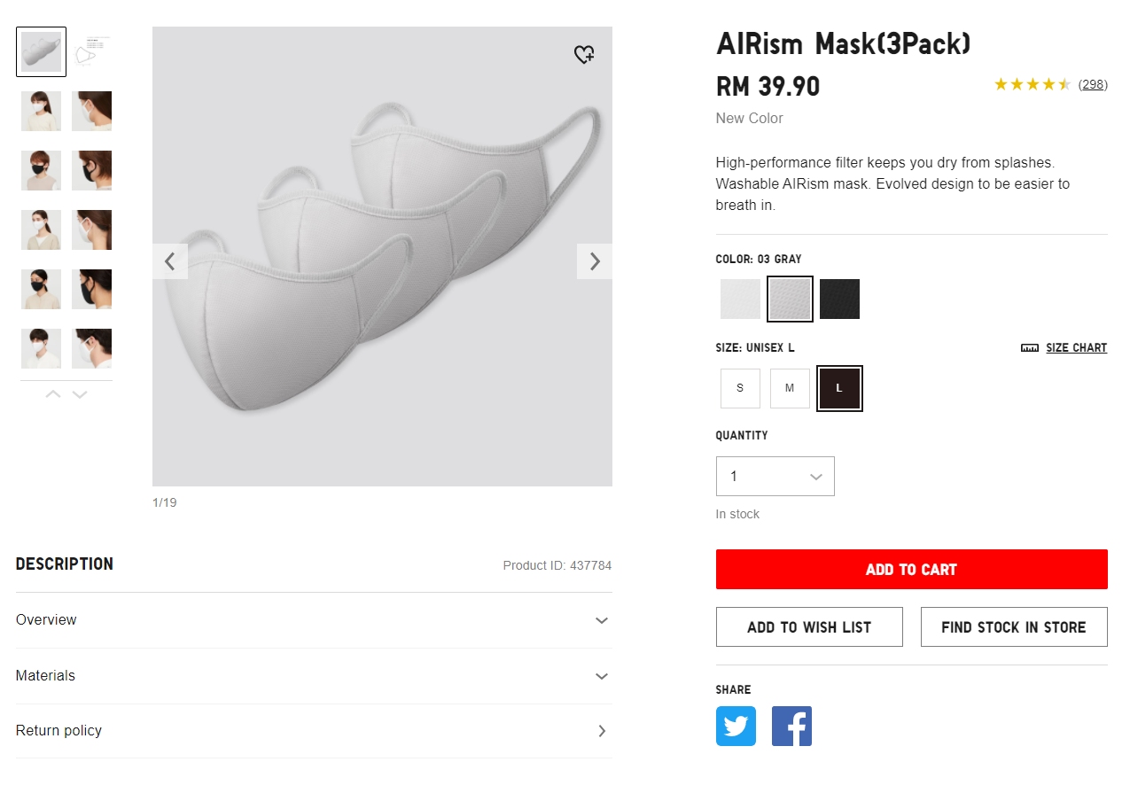Click the heart wishlist icon on product image
1130x793 pixels.
pos(584,55)
